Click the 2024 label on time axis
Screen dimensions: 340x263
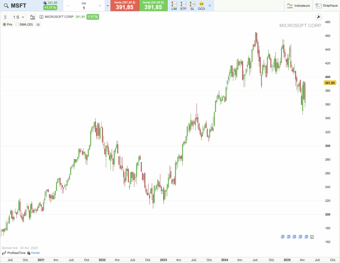coord(224,260)
